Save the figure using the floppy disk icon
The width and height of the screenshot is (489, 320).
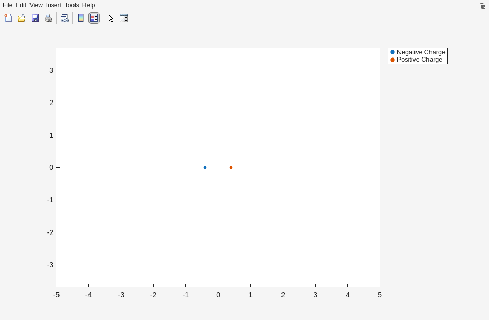(35, 18)
